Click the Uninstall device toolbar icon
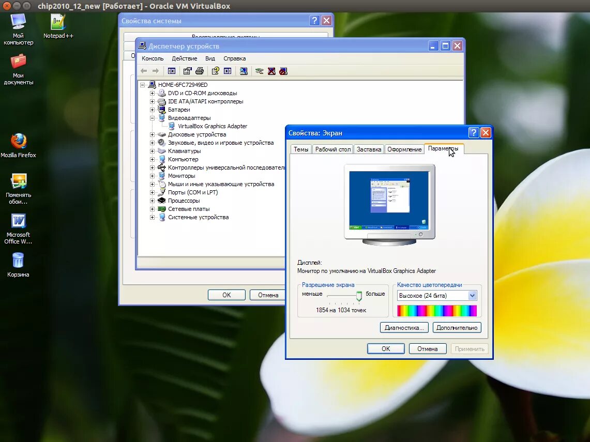 click(271, 71)
